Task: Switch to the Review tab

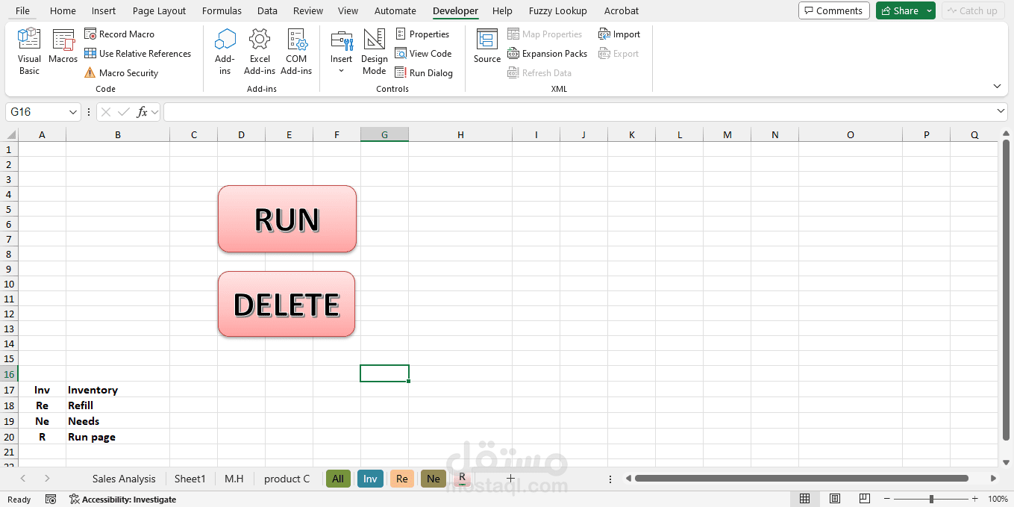Action: [x=308, y=10]
